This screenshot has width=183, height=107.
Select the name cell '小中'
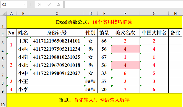[23, 73]
